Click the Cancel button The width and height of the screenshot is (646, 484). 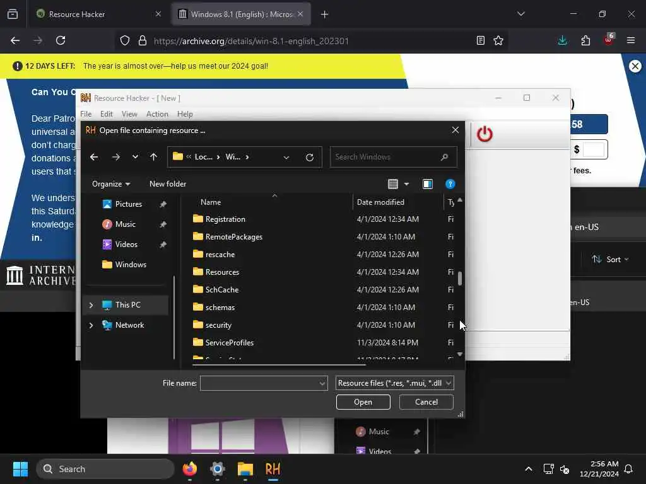click(426, 402)
